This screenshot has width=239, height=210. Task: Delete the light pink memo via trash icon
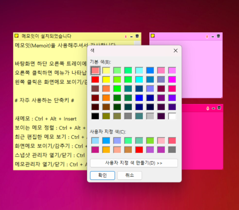coord(218,36)
